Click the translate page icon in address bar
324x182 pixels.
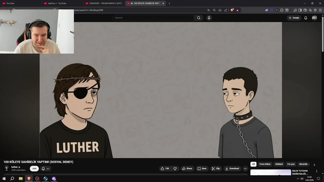click(209, 10)
